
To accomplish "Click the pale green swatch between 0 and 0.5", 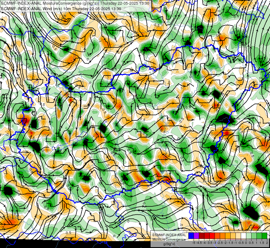I will (249, 236).
